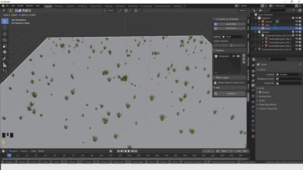Click the My Assets button
Image resolution: width=303 pixels, height=170 pixels.
click(x=230, y=28)
